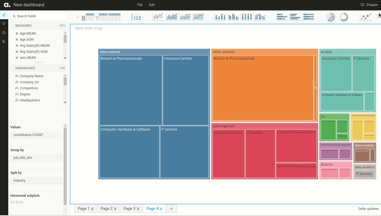Open the filters funnel icon in sidebar
Screen dimensions: 381x216
click(4, 24)
